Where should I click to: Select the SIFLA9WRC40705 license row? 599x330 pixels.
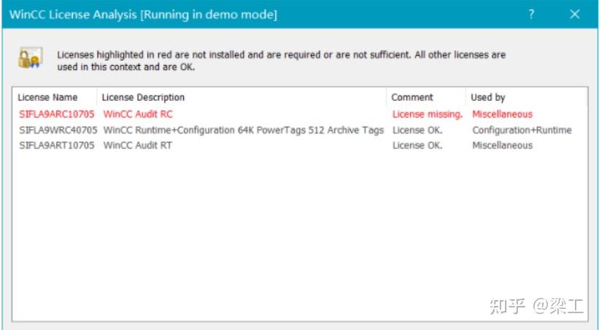tap(58, 130)
